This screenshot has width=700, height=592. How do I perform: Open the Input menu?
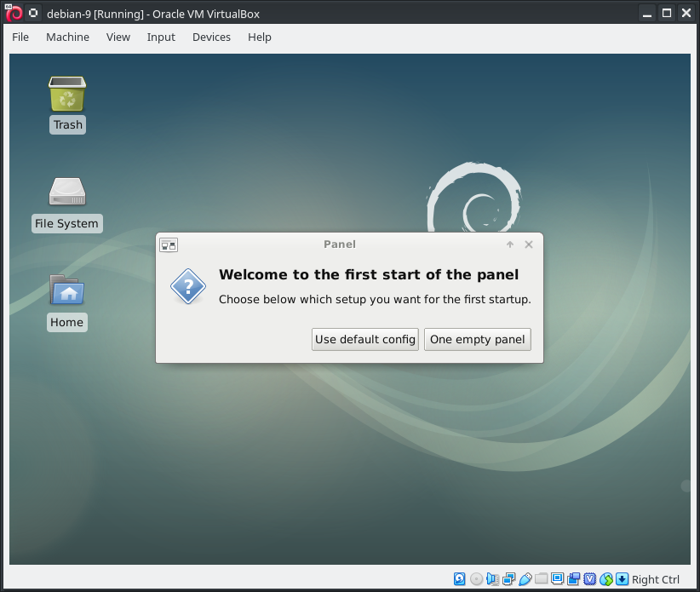tap(161, 37)
